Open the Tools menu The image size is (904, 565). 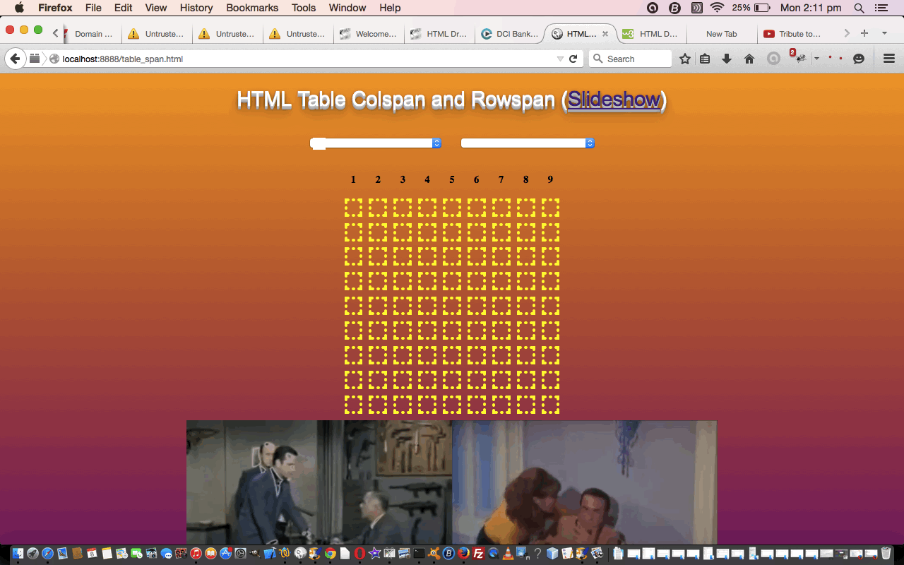click(x=304, y=8)
